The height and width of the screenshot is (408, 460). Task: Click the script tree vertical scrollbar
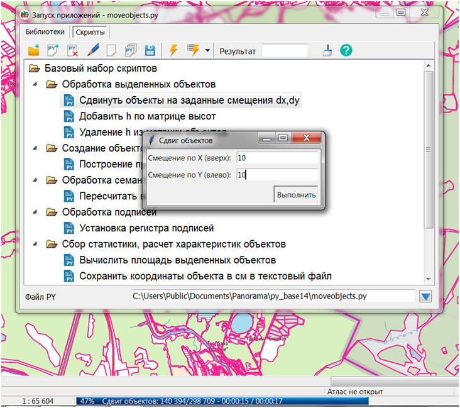pos(429,149)
